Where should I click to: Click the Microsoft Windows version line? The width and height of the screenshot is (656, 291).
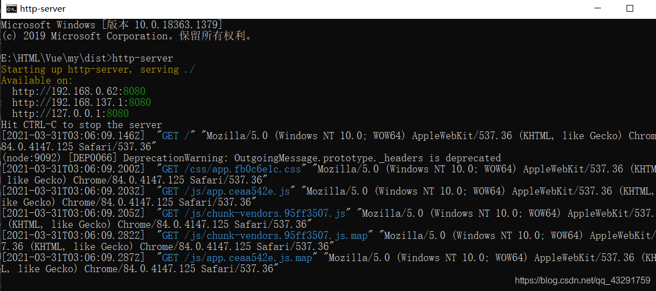pyautogui.click(x=112, y=24)
